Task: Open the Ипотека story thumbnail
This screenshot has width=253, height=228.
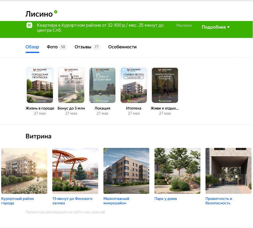Action: [134, 85]
